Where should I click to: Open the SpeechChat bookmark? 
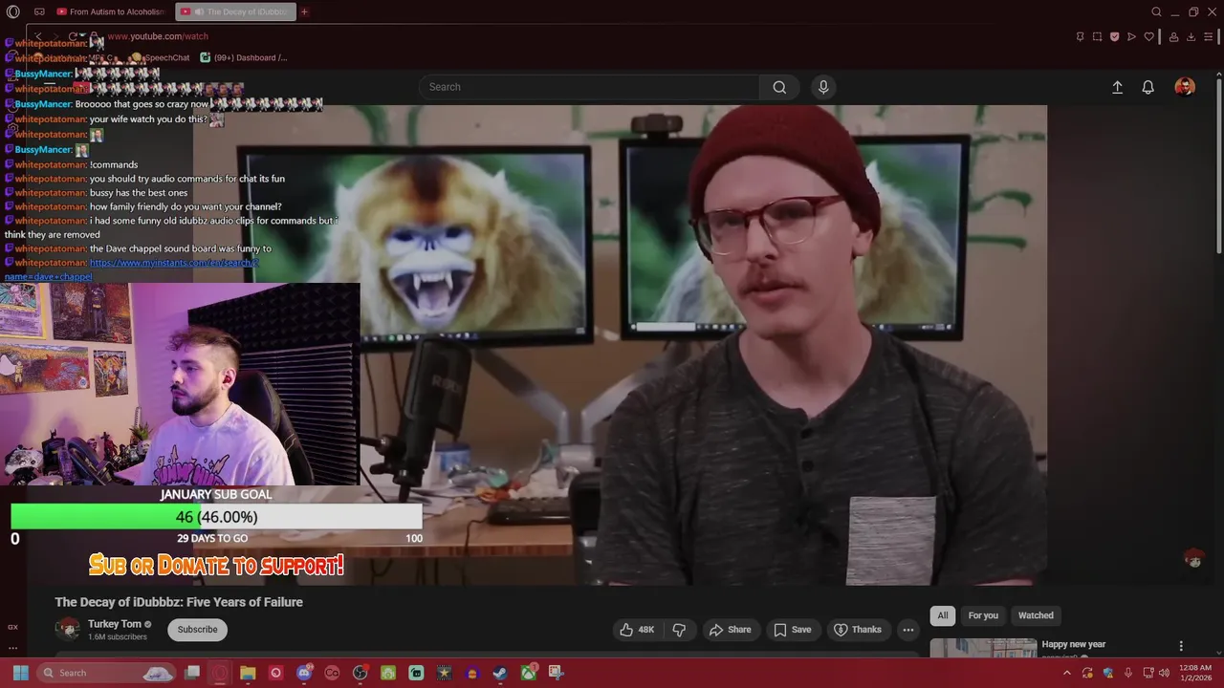[160, 57]
